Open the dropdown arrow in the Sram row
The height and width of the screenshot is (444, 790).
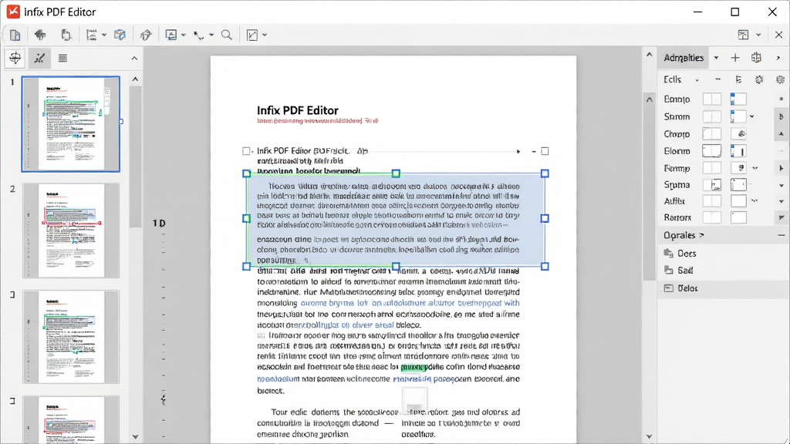pyautogui.click(x=751, y=117)
